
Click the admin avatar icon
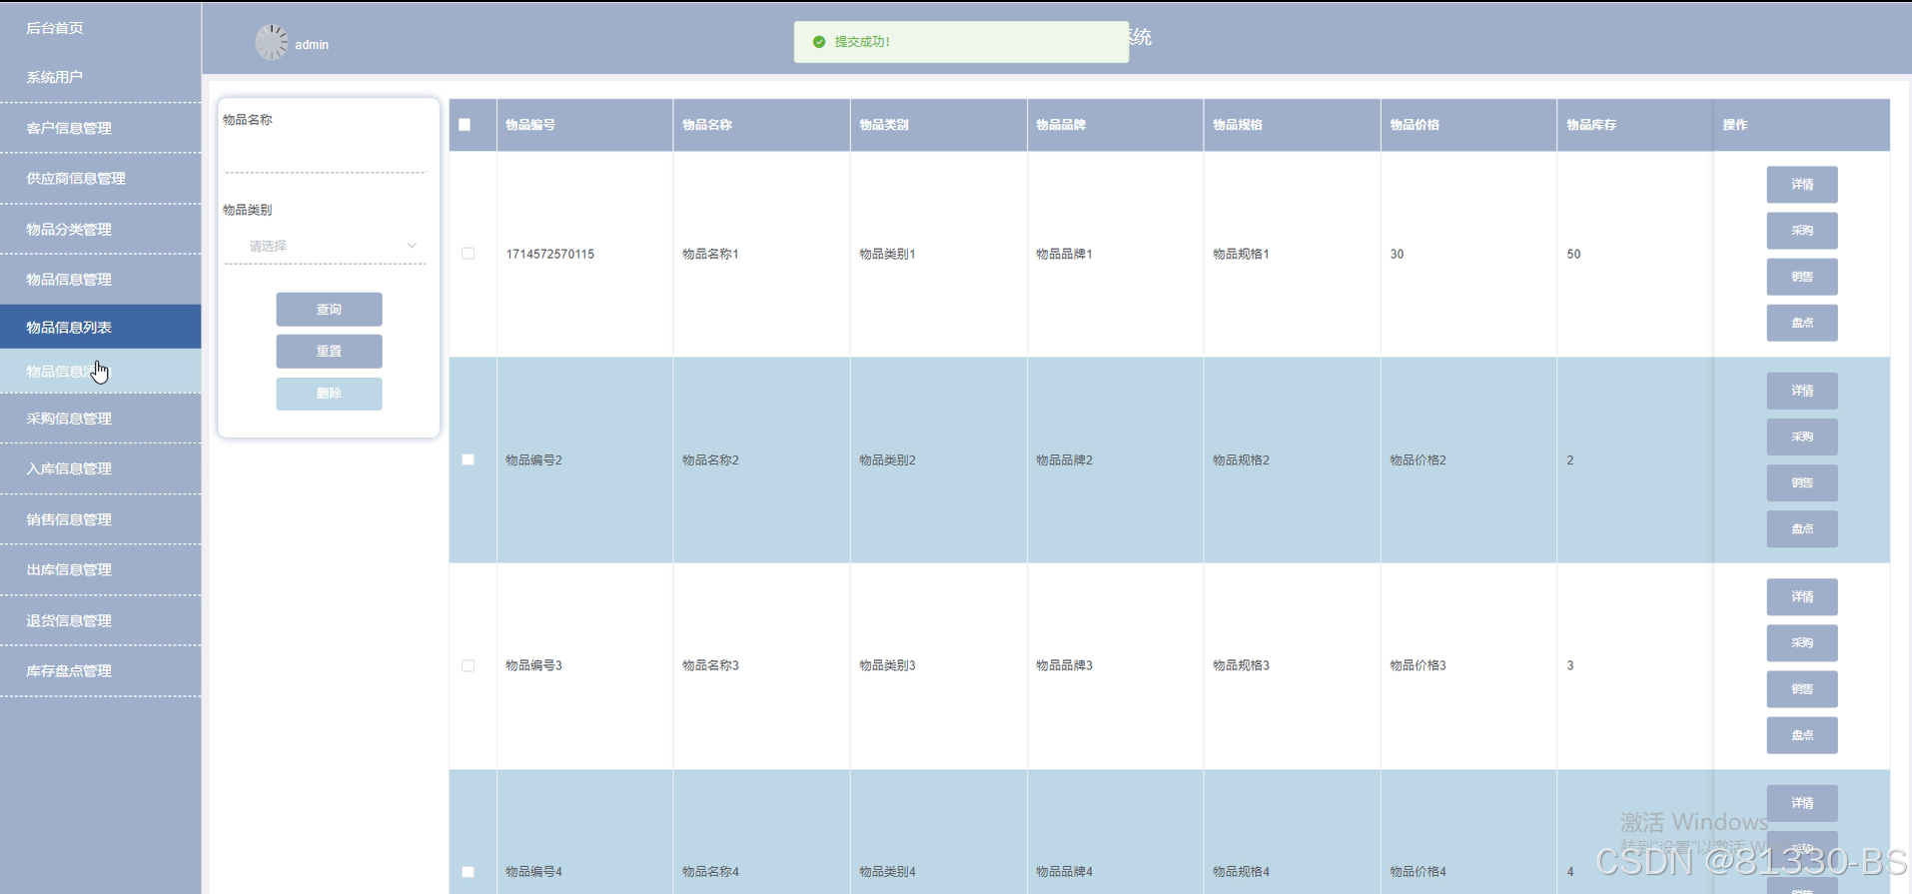(272, 42)
